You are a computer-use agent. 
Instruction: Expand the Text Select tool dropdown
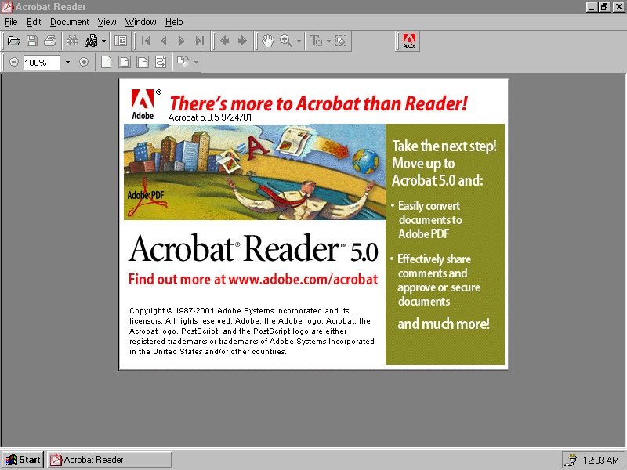pyautogui.click(x=328, y=41)
